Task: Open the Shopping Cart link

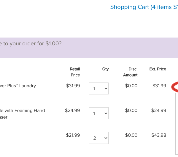Action: coord(144,7)
